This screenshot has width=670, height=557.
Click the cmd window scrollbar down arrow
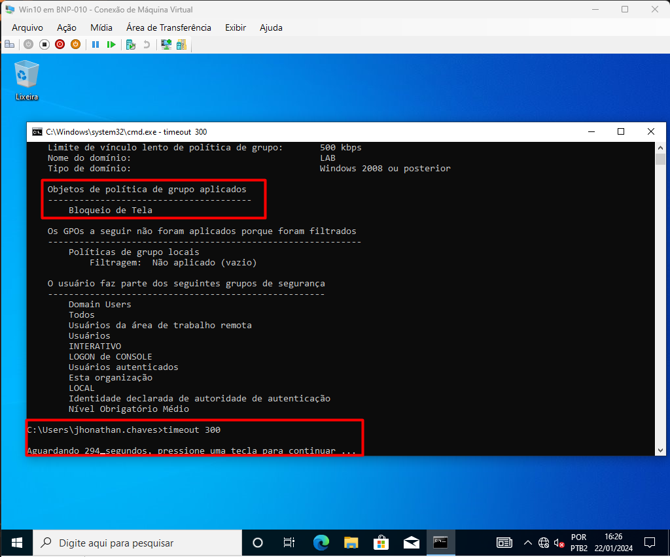pos(660,450)
